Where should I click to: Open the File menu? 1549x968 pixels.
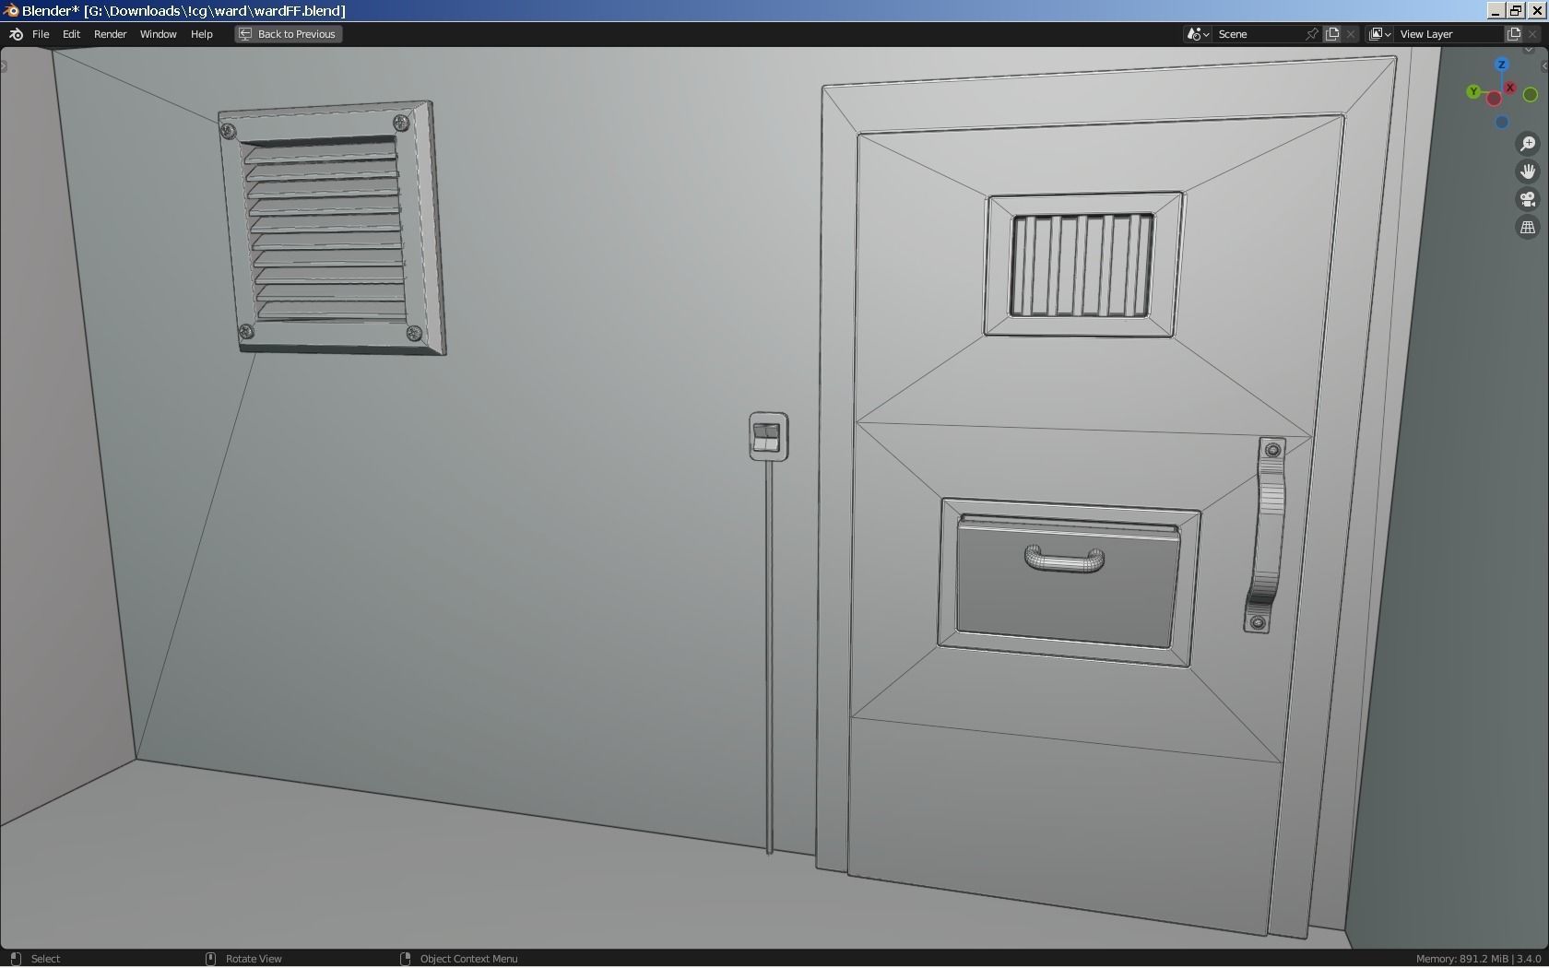41,34
